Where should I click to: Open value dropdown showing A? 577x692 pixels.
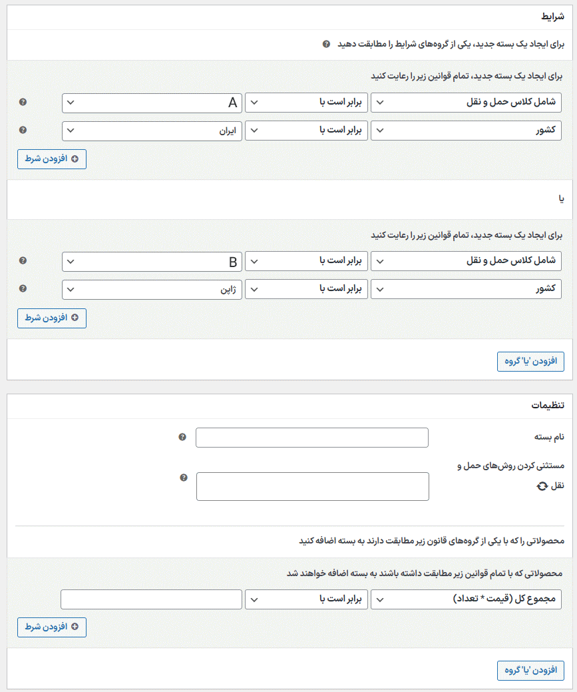pyautogui.click(x=152, y=103)
